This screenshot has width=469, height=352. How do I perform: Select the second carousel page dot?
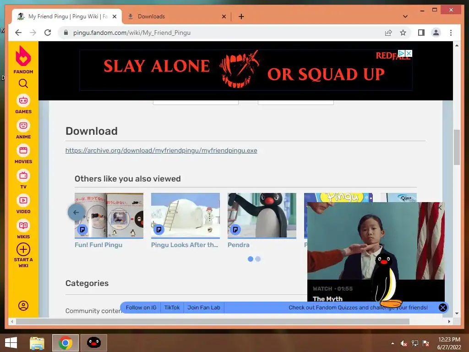pyautogui.click(x=258, y=259)
